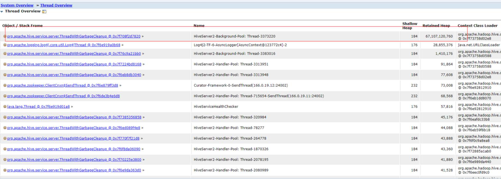The height and width of the screenshot is (179, 501).
Task: Open ThreadWithGarbageCleanup @ 0x7f7385356858 link
Action: point(74,117)
